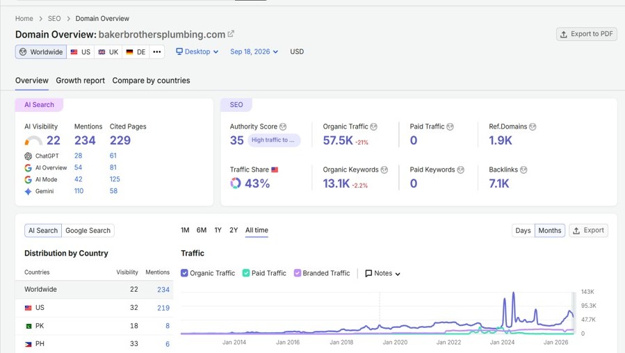Select the 6M time range
The width and height of the screenshot is (625, 353).
[202, 230]
